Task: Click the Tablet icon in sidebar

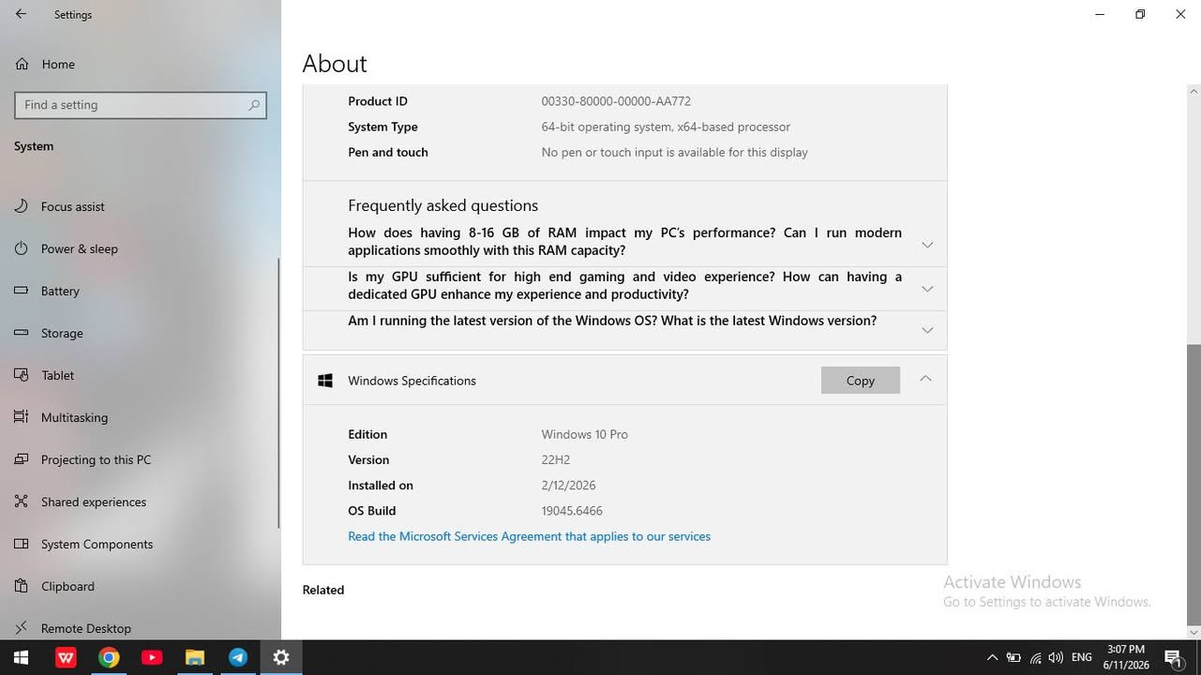Action: click(21, 375)
